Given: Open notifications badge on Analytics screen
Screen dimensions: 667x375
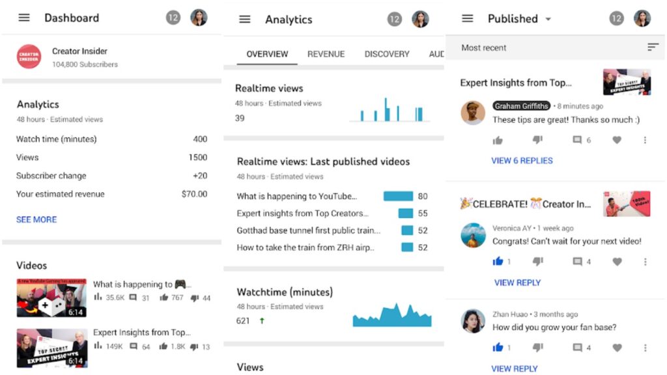Looking at the screenshot, I should coord(394,19).
